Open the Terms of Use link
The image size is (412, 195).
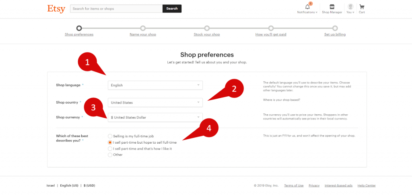pyautogui.click(x=294, y=185)
